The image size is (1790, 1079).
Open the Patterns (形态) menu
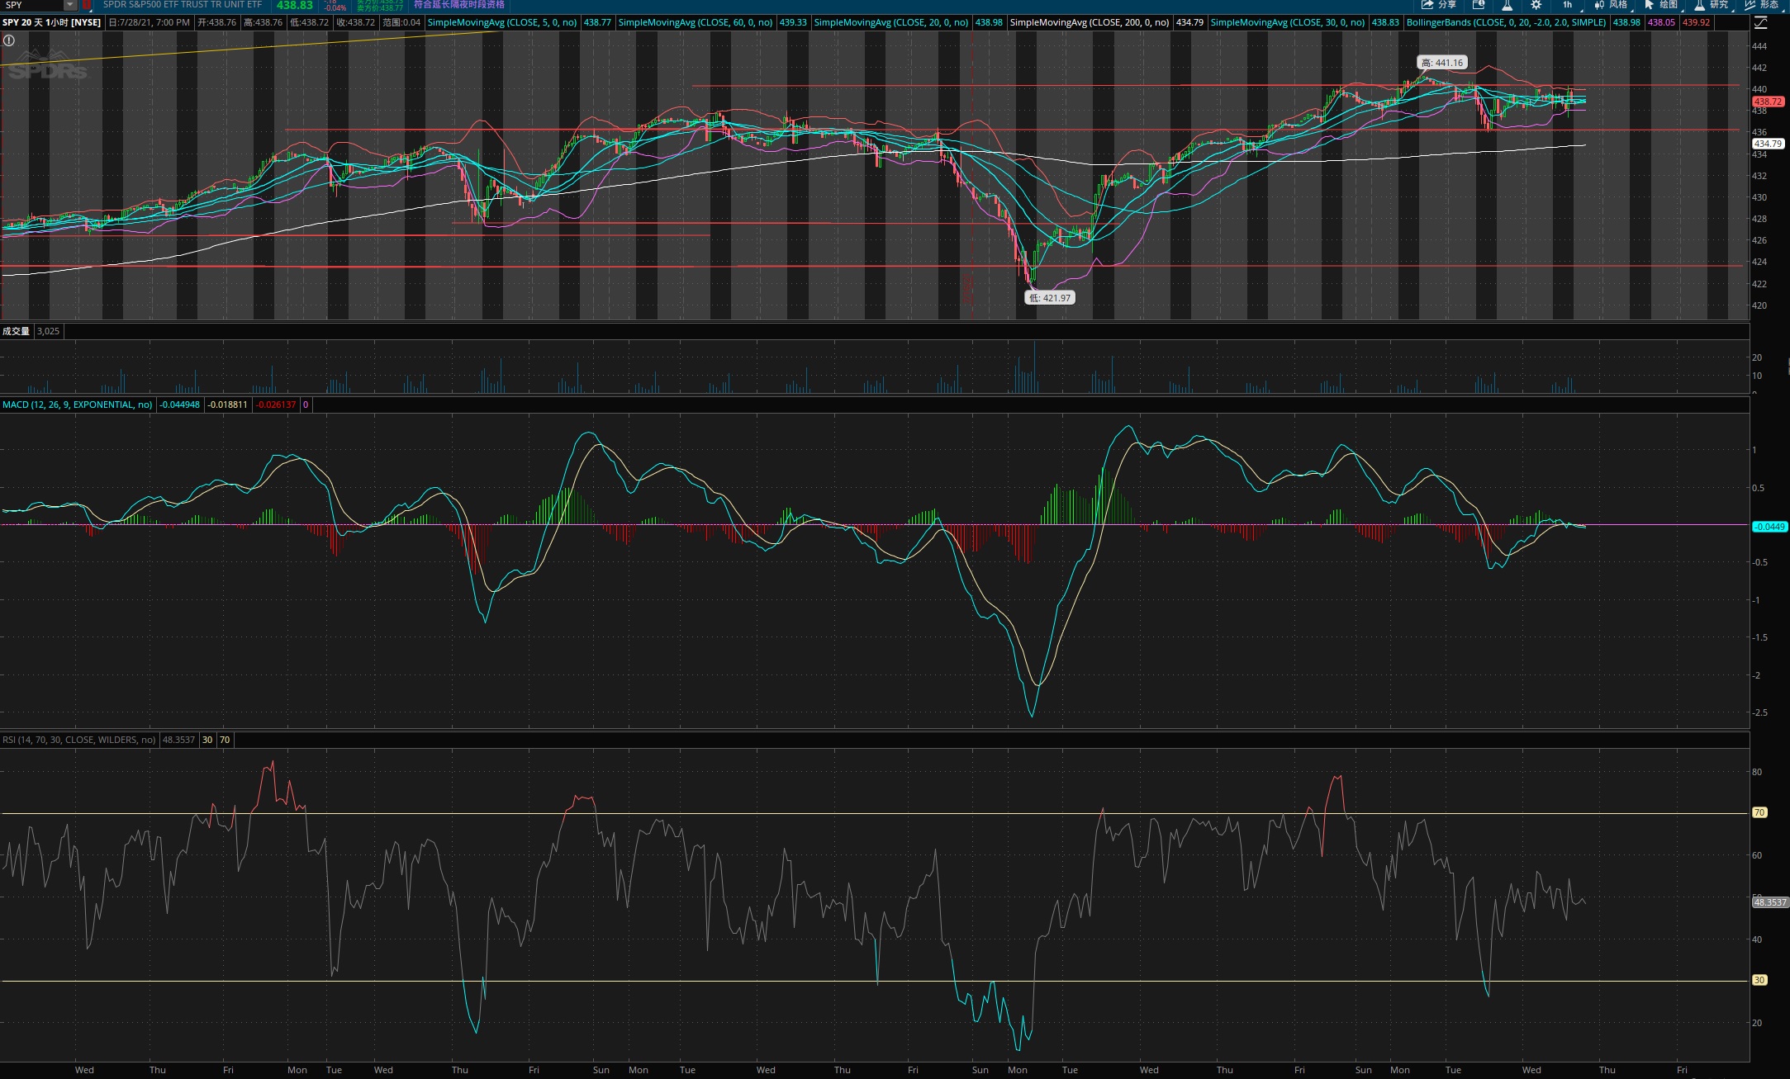(x=1762, y=5)
